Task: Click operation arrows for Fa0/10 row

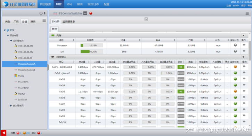Action: pos(244,122)
